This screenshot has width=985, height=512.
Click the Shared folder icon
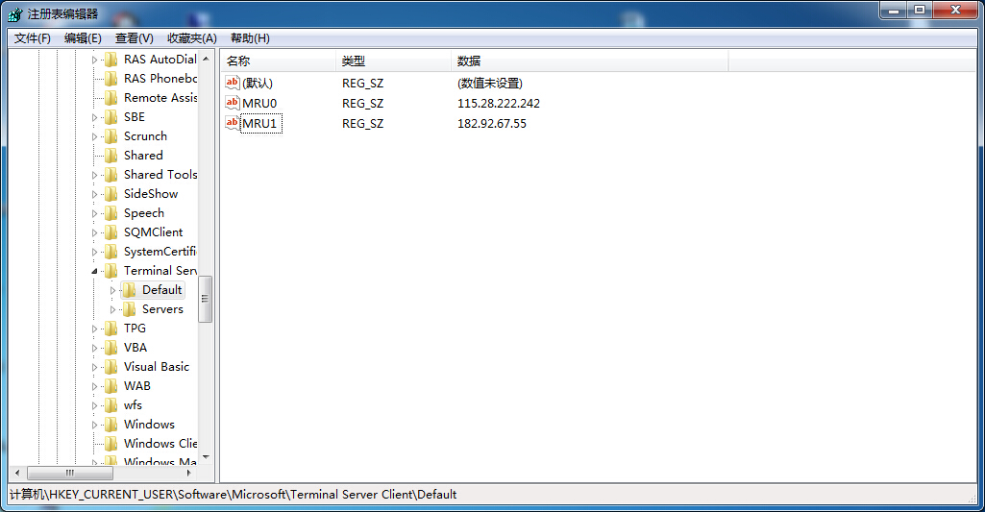point(111,156)
